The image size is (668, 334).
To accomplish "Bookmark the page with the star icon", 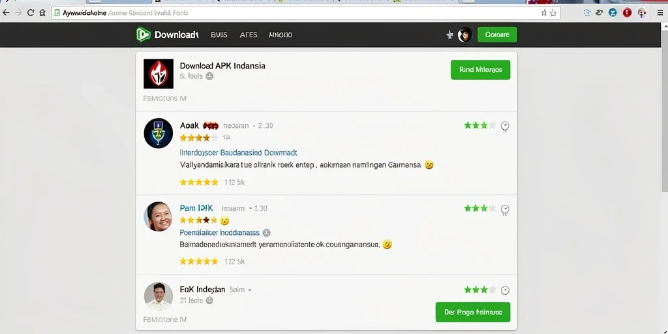I will click(553, 13).
